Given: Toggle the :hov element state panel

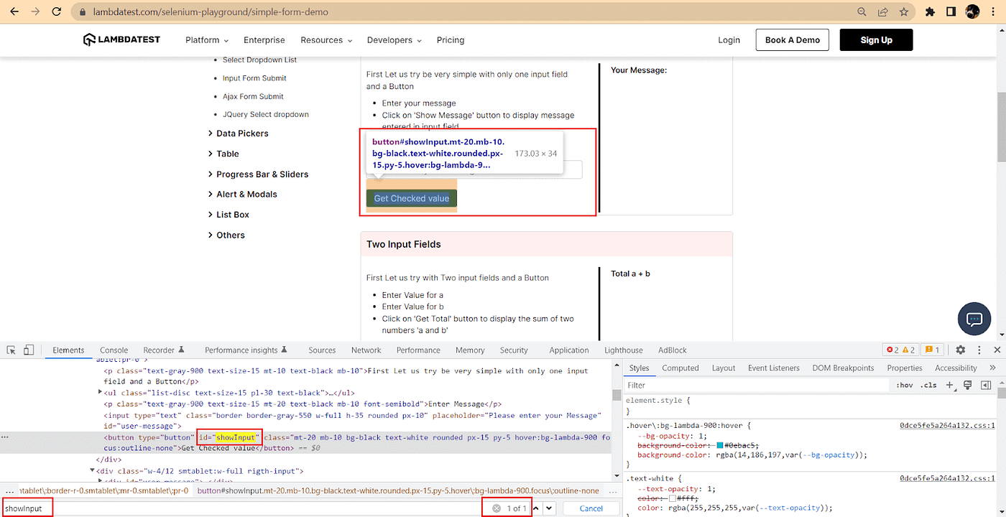Looking at the screenshot, I should pyautogui.click(x=904, y=385).
